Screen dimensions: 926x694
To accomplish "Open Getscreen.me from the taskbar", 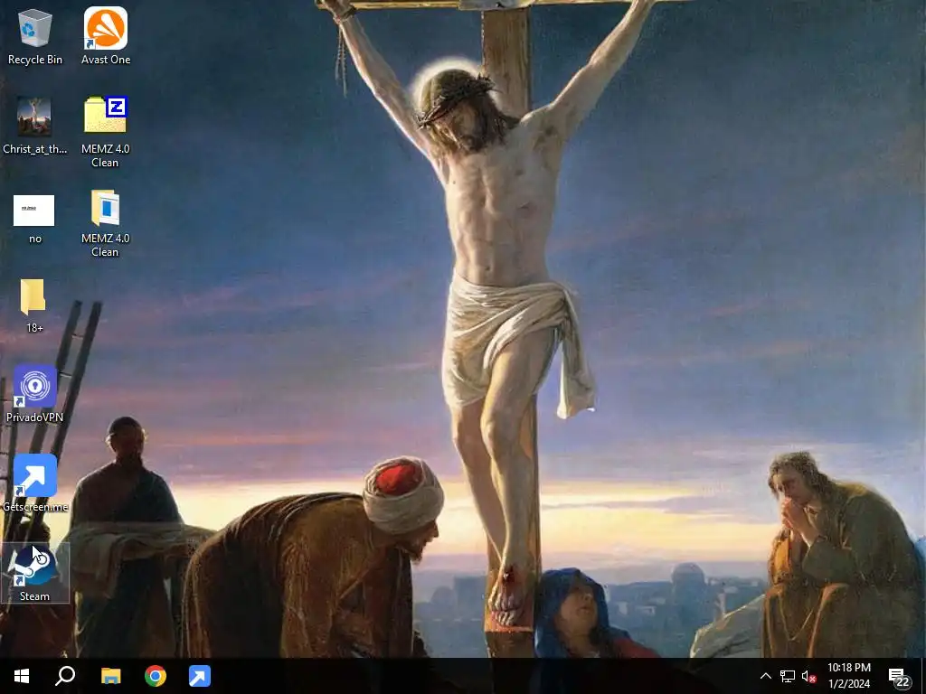I will (200, 676).
